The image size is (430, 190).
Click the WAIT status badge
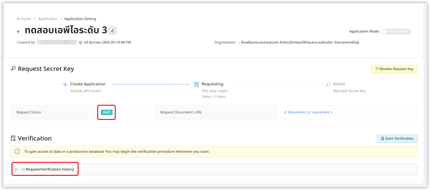point(106,112)
